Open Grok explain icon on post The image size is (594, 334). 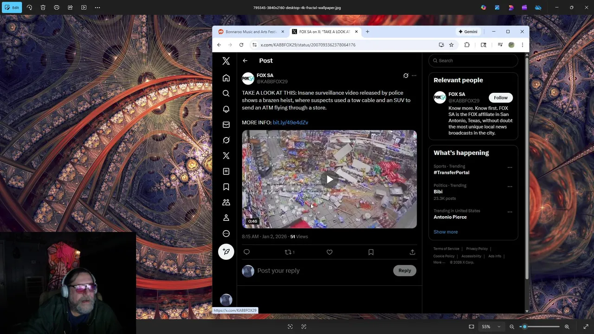406,76
